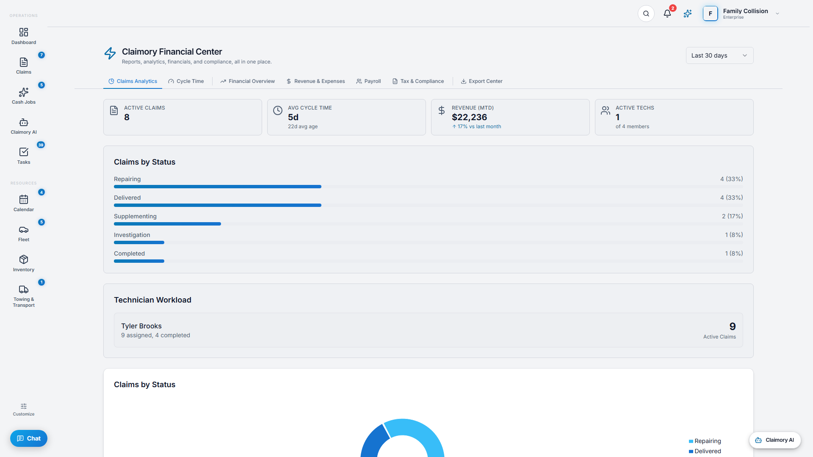Click the Repairing progress bar

tap(429, 187)
